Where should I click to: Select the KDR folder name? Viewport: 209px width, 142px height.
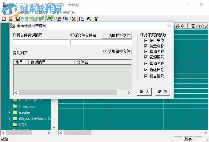[23, 125]
